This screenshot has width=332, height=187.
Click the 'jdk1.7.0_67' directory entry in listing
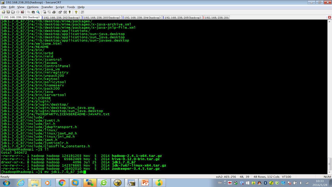124,162
